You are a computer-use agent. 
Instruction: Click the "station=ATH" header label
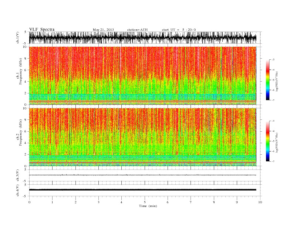(x=137, y=30)
